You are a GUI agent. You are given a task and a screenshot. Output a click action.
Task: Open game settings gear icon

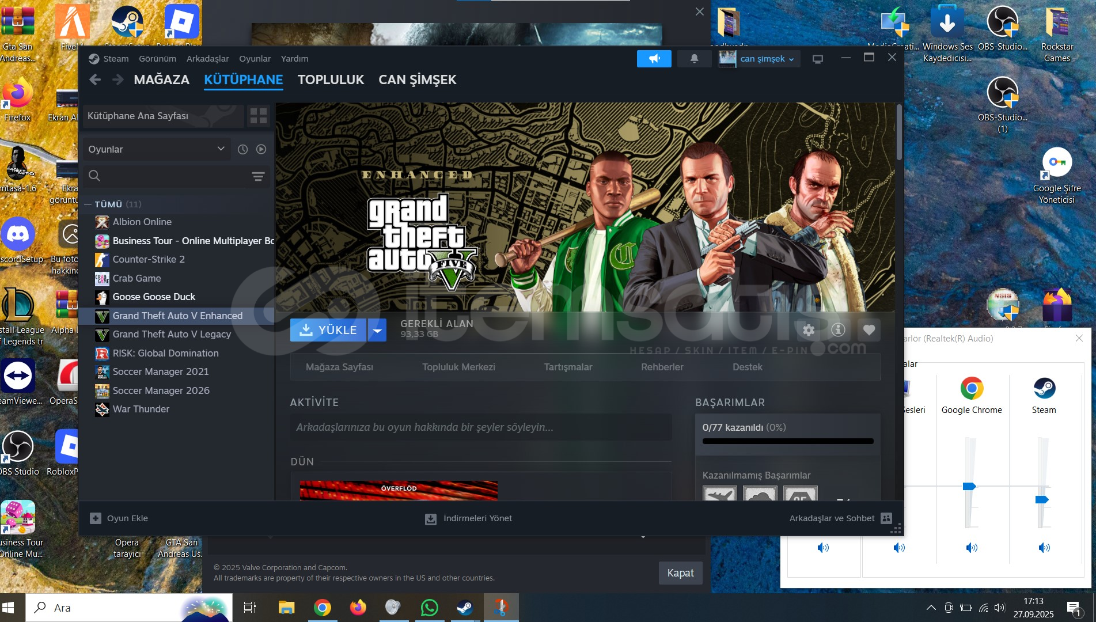pos(809,330)
